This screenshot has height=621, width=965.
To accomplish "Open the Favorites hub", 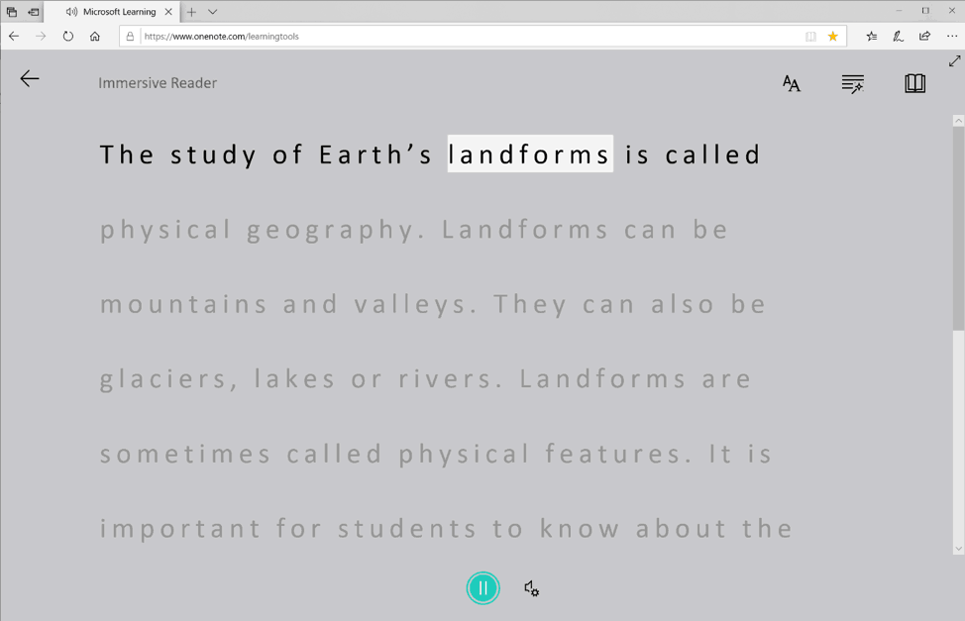I will pyautogui.click(x=872, y=37).
